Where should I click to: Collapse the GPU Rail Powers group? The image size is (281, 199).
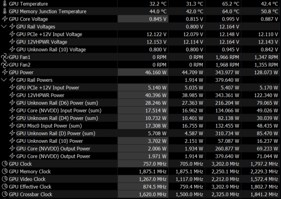(4, 80)
